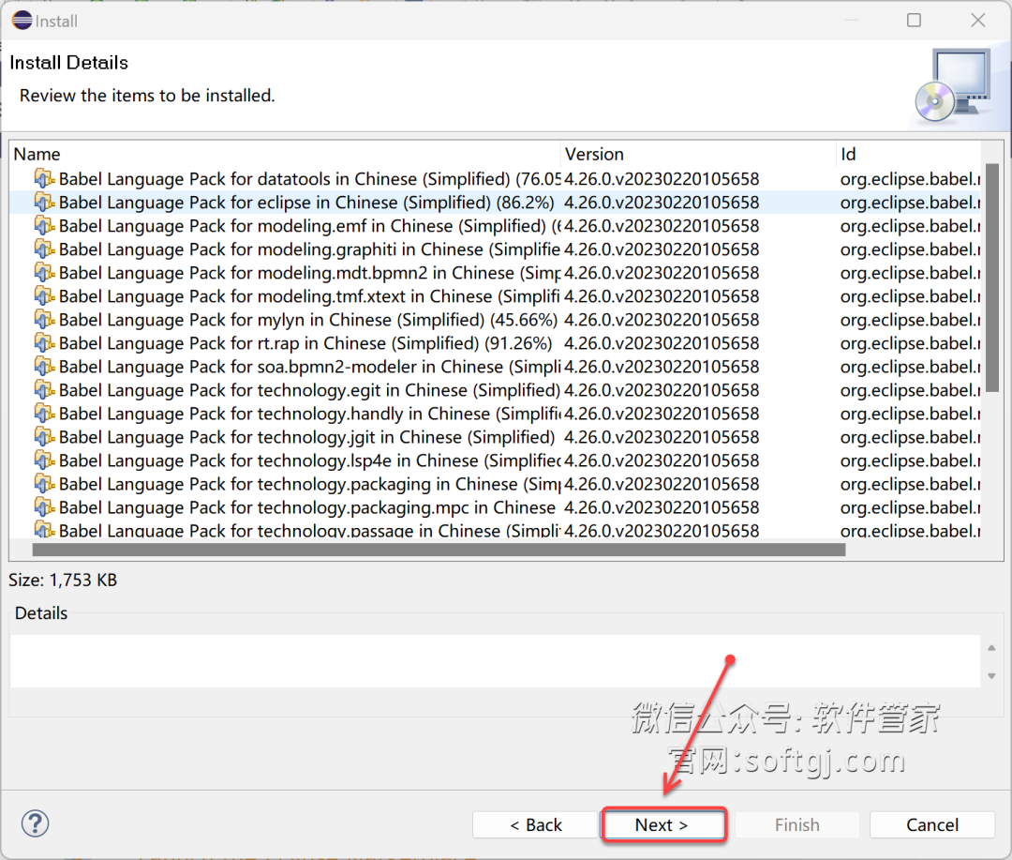Click the technology.egit pack icon
Viewport: 1012px width, 860px height.
[x=44, y=389]
